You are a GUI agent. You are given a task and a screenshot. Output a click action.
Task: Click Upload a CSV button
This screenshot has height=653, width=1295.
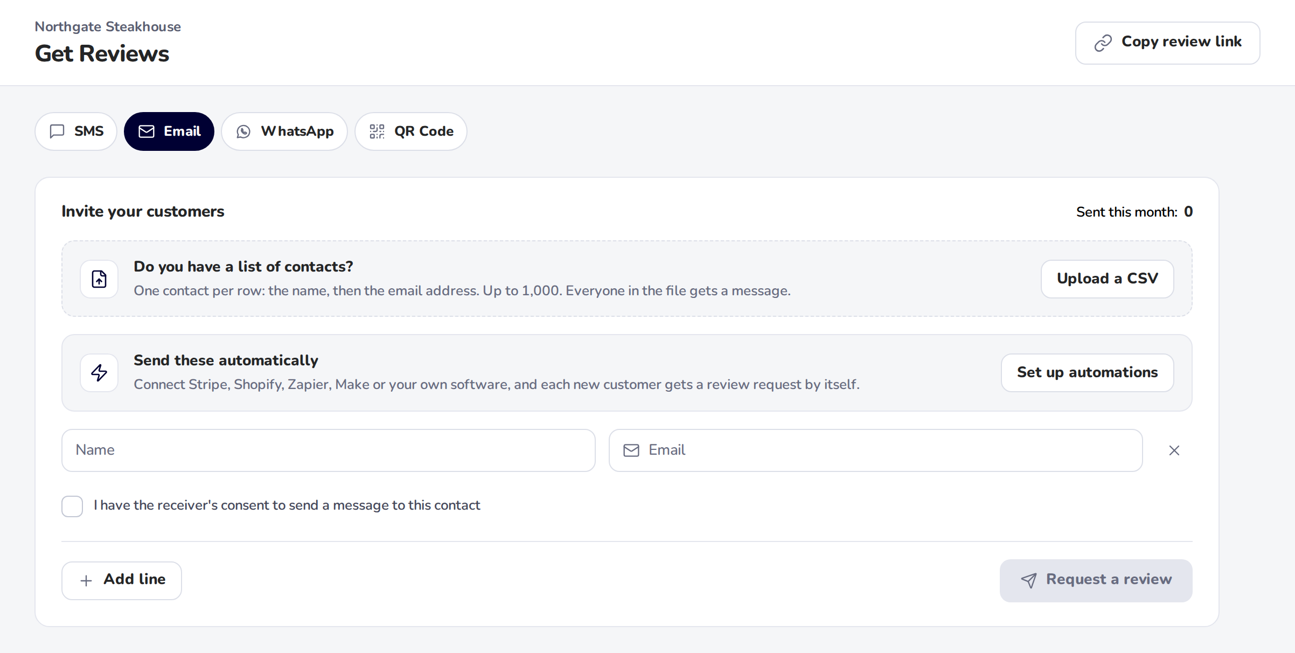tap(1108, 279)
